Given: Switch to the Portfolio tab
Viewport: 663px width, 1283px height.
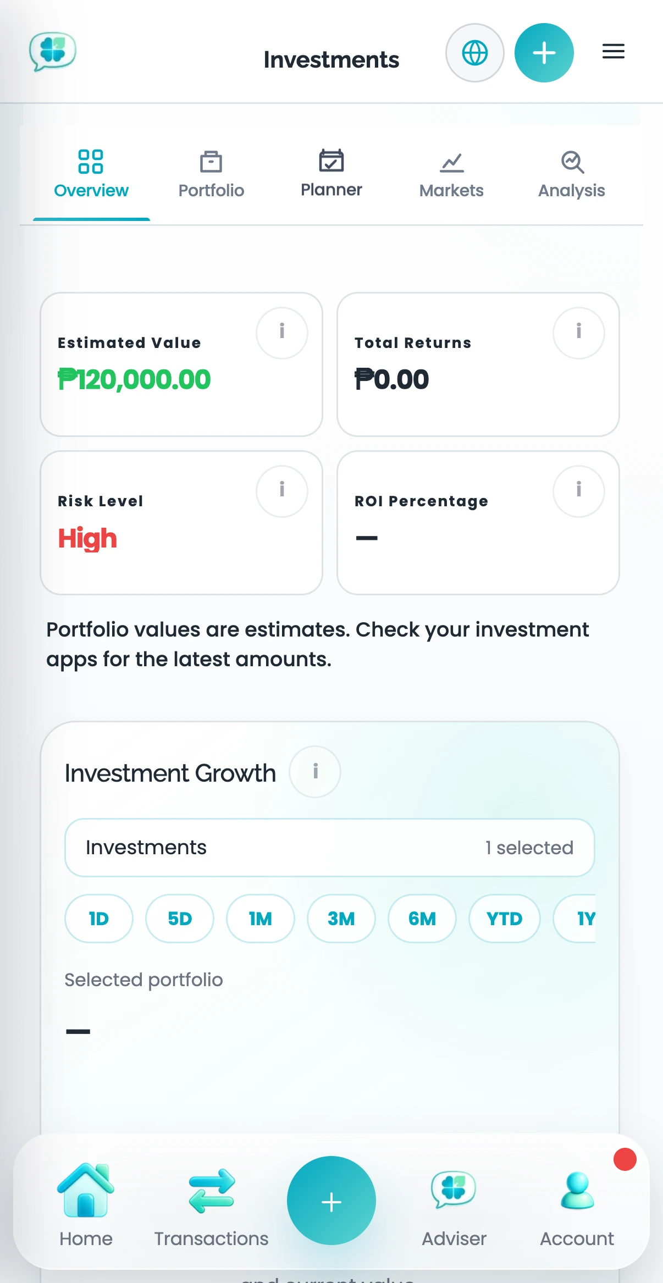Looking at the screenshot, I should pos(211,175).
